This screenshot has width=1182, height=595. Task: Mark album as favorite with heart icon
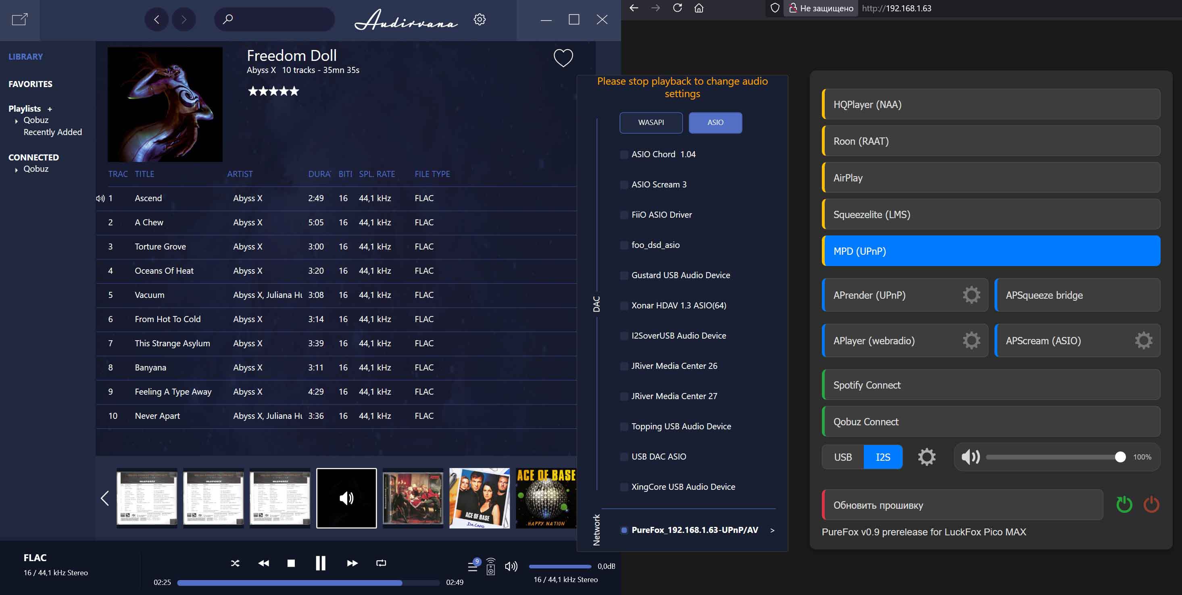click(563, 58)
